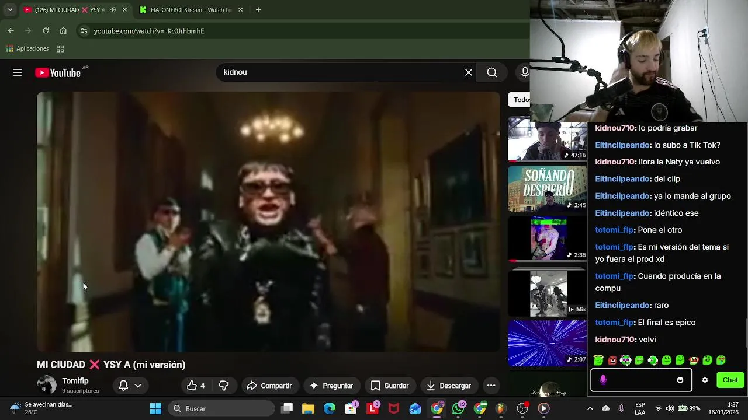Close the MI CIUDAD YouTube tab
Screen dimensions: 748x420
point(124,10)
